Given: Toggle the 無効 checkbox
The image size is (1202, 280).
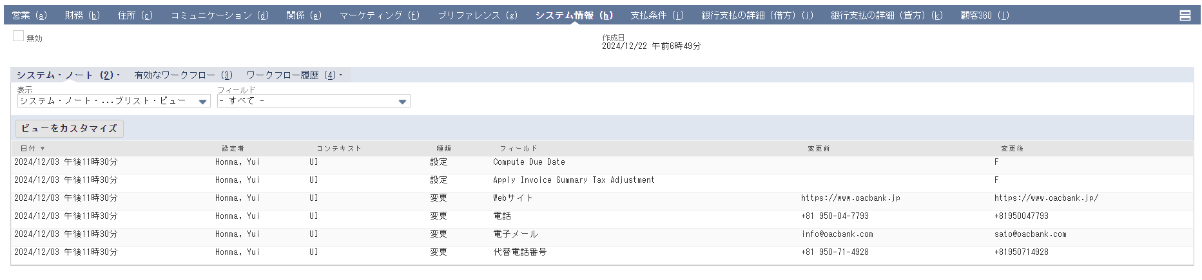Looking at the screenshot, I should (x=18, y=36).
